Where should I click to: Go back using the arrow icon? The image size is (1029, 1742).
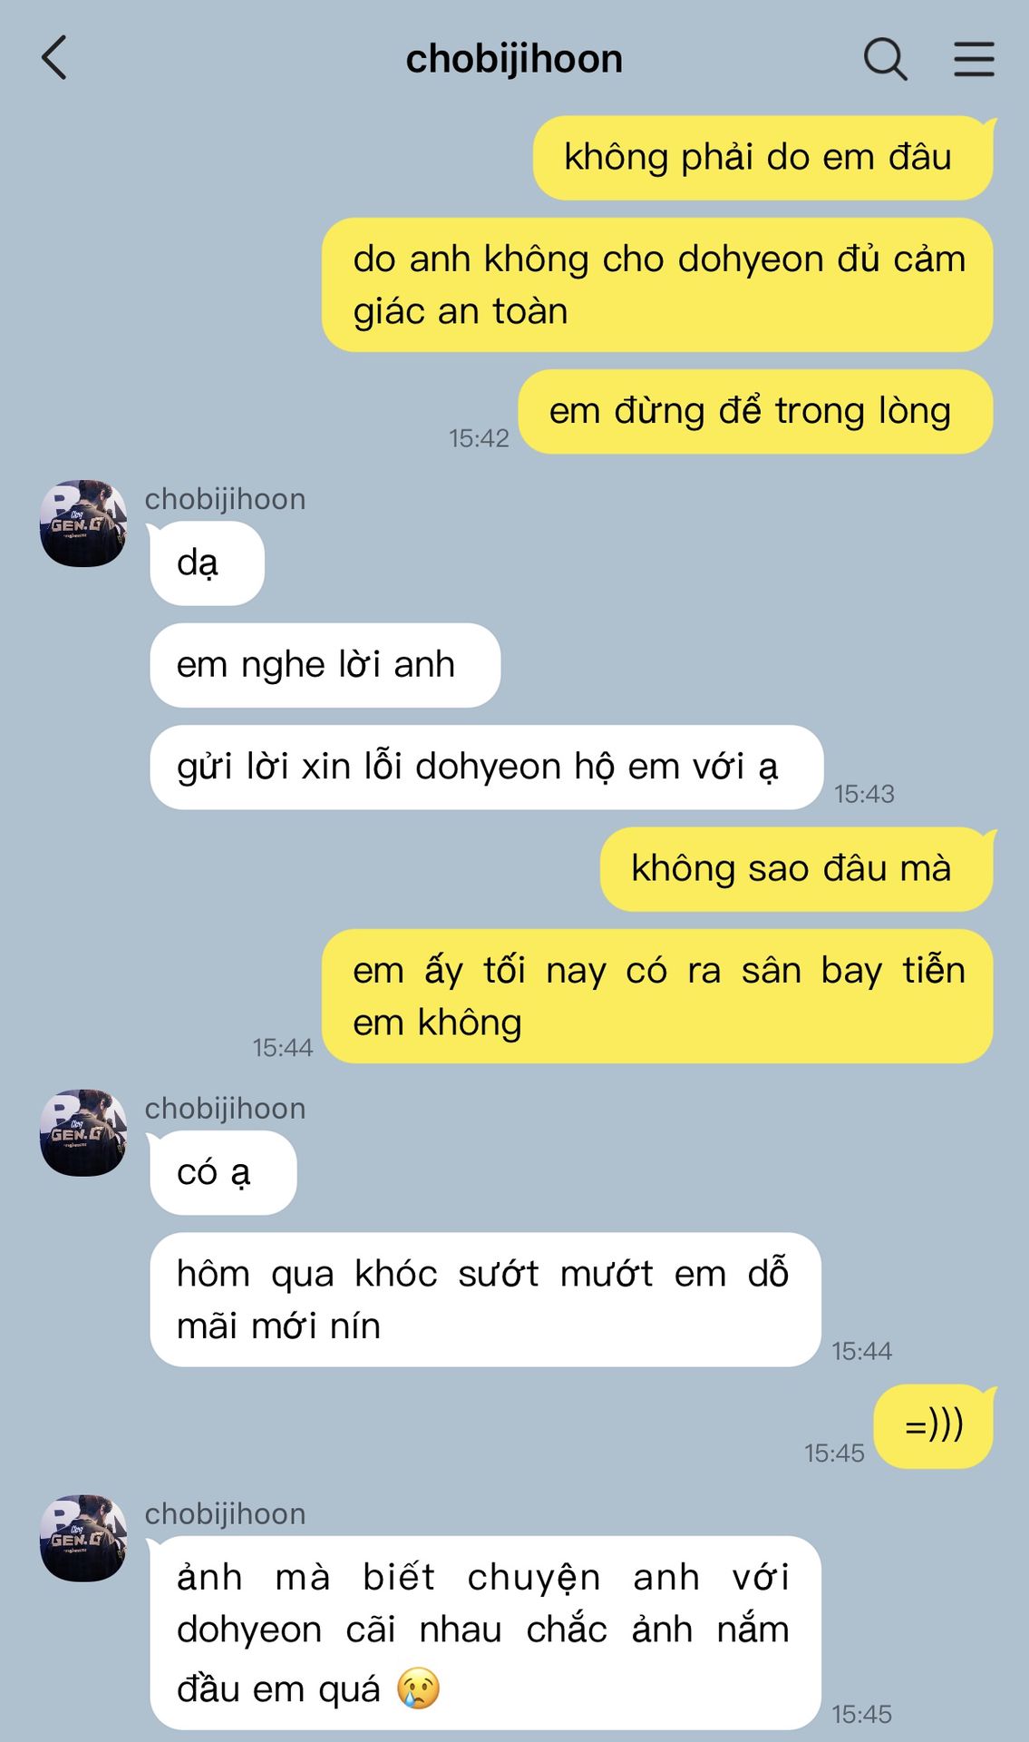coord(54,58)
